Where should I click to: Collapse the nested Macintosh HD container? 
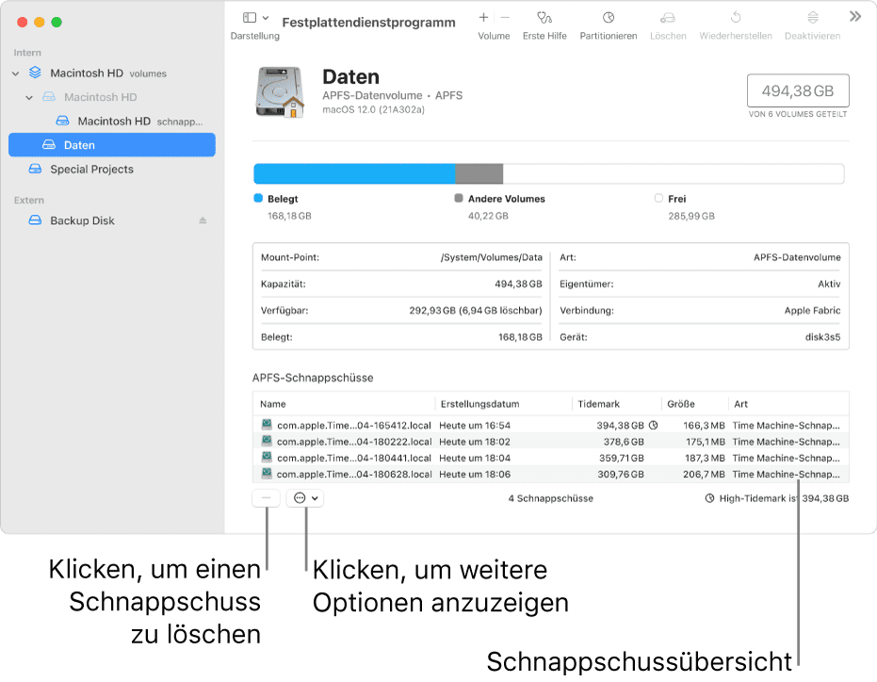29,97
